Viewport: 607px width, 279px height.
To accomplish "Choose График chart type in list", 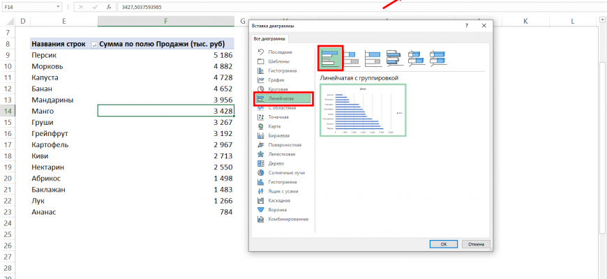I will pyautogui.click(x=276, y=80).
